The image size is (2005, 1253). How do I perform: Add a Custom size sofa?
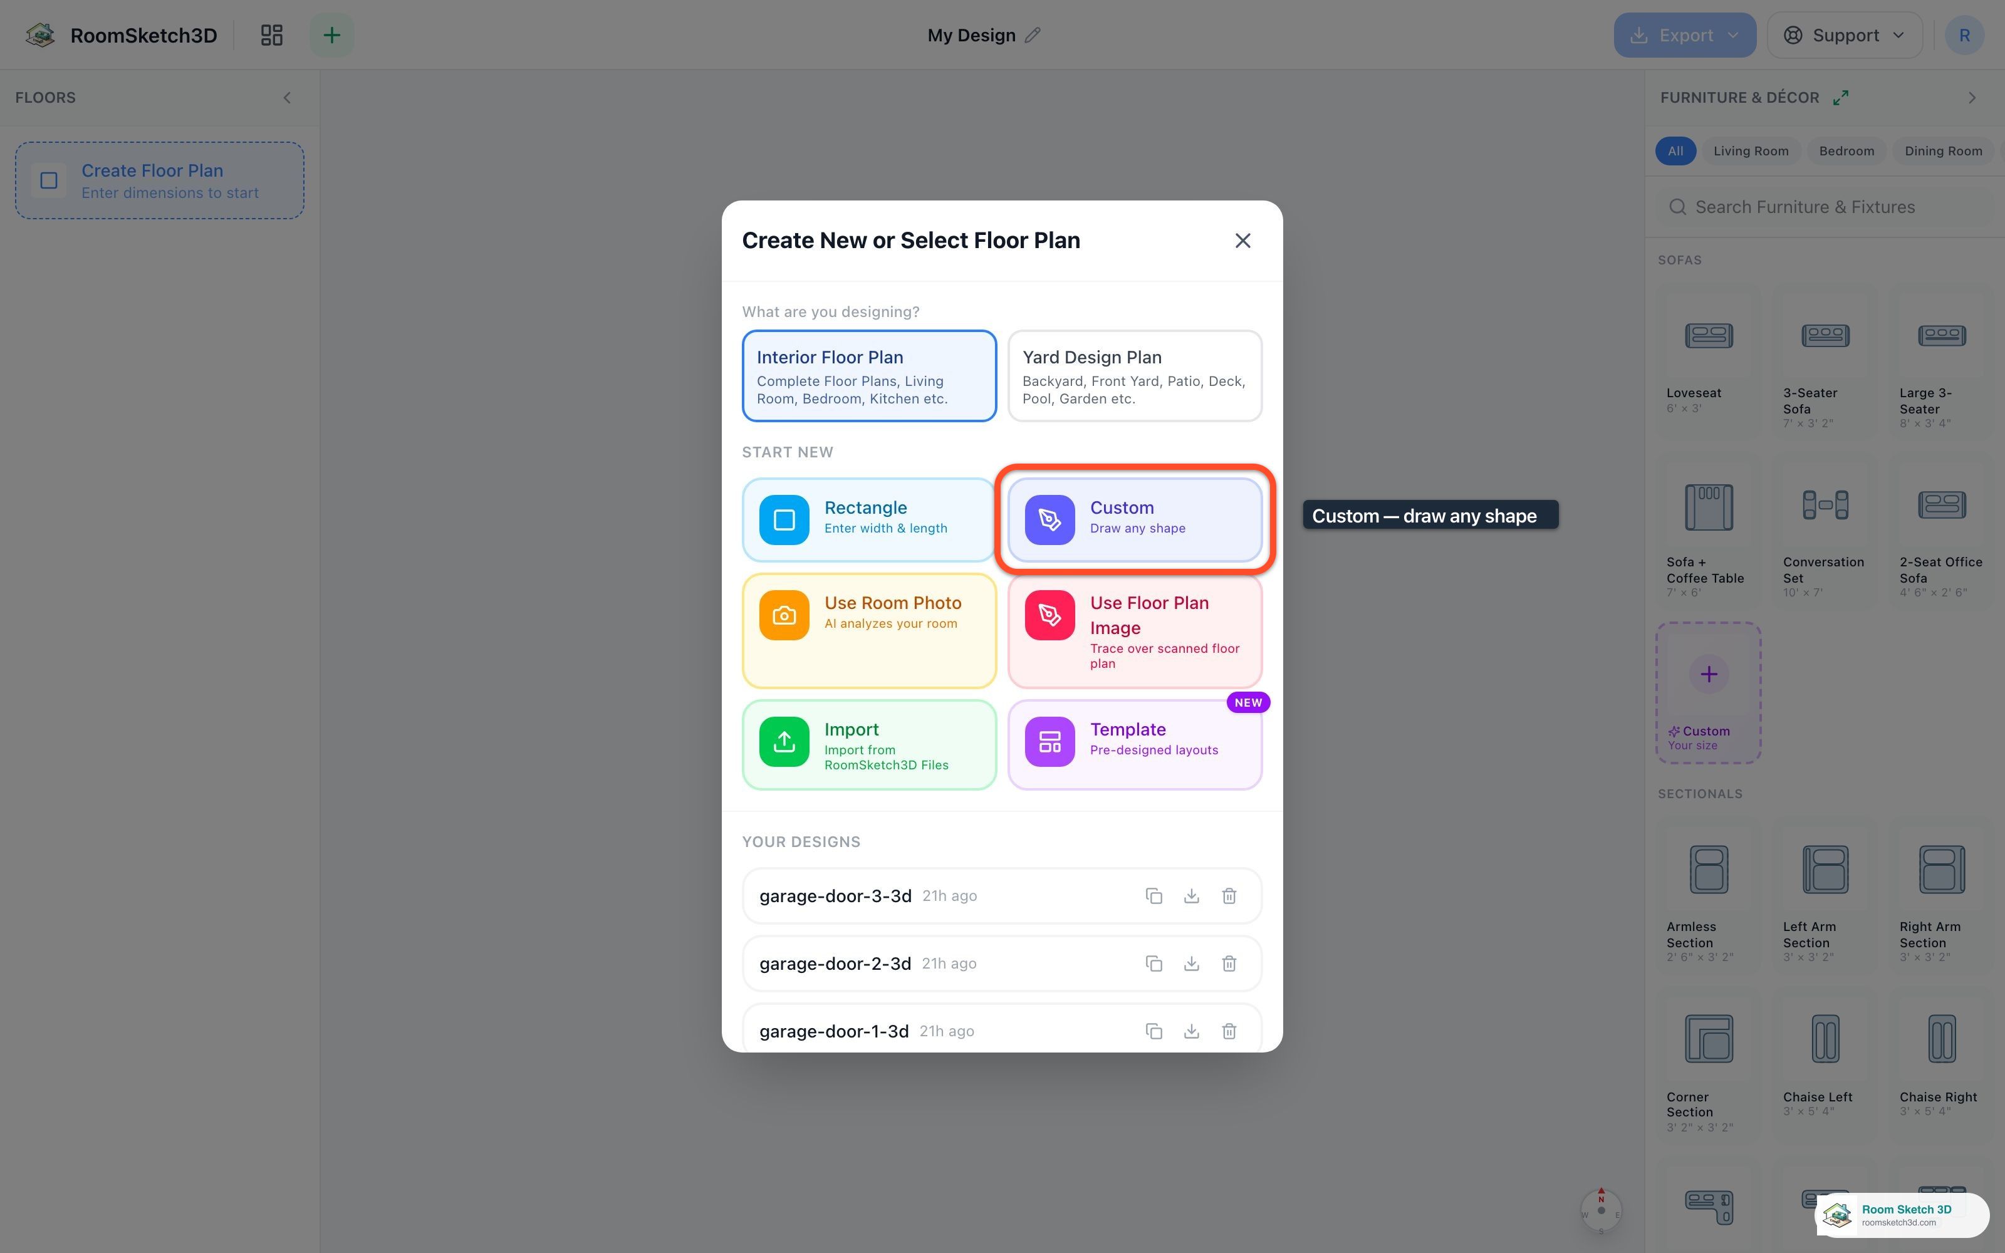pyautogui.click(x=1709, y=693)
